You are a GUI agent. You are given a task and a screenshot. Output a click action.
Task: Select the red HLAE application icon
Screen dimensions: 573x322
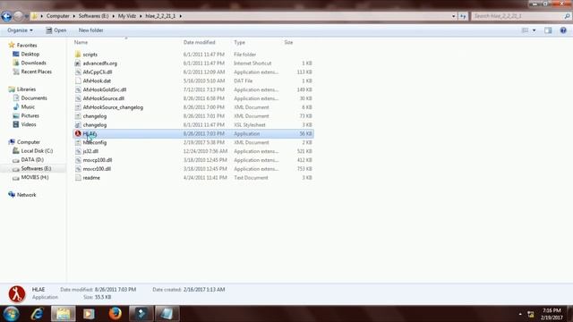click(x=78, y=133)
